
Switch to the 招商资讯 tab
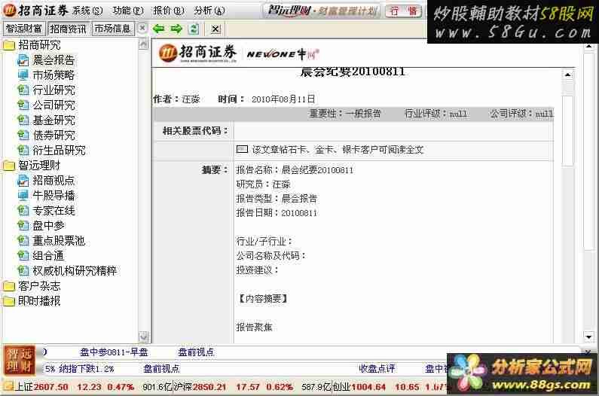[68, 29]
